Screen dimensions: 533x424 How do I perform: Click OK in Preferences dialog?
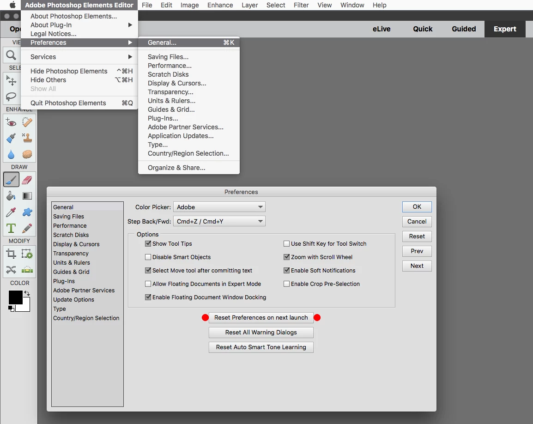pyautogui.click(x=417, y=207)
